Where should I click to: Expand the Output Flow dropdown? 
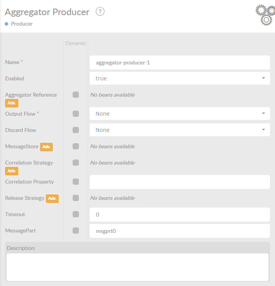179,114
